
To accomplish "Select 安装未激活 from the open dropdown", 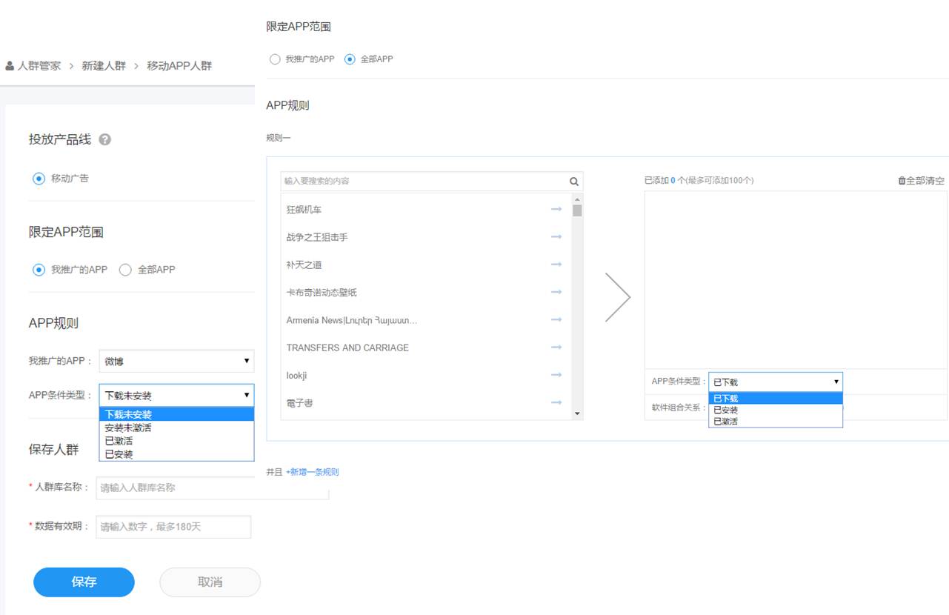I will [x=127, y=428].
